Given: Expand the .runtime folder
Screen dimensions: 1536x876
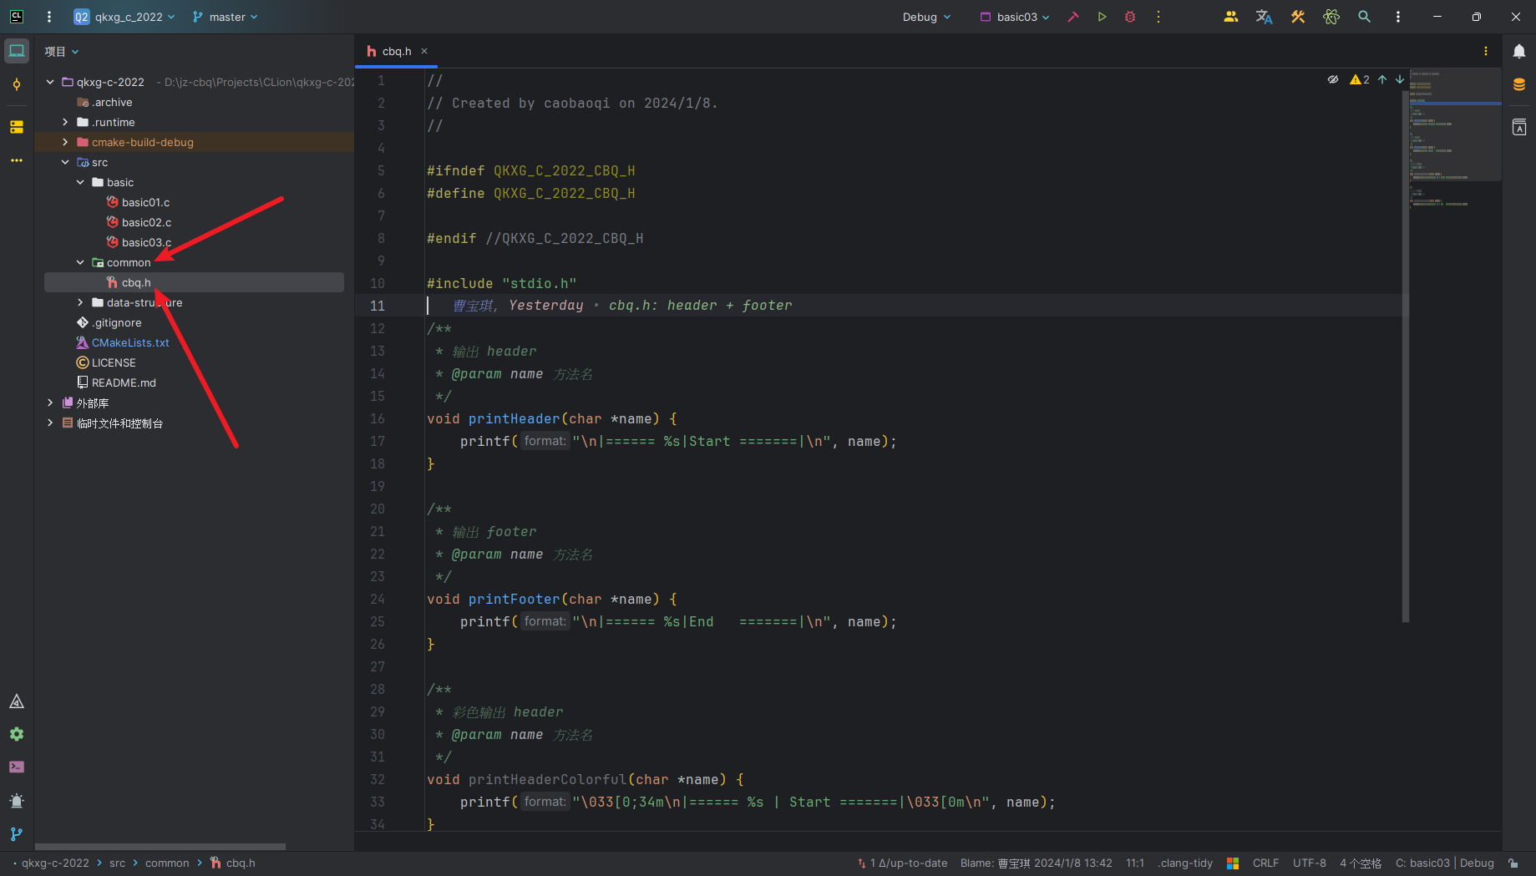Looking at the screenshot, I should [x=65, y=122].
